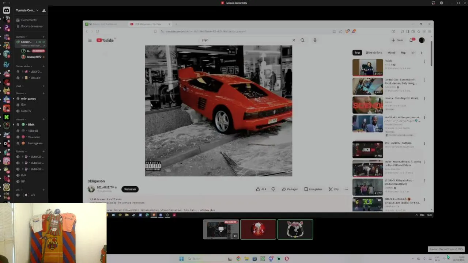The image size is (468, 263).
Task: Open Discord direct messages home icon
Action: (x=7, y=10)
